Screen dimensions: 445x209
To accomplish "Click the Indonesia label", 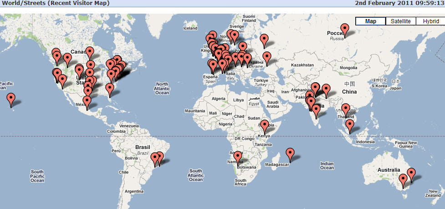I will click(366, 142).
